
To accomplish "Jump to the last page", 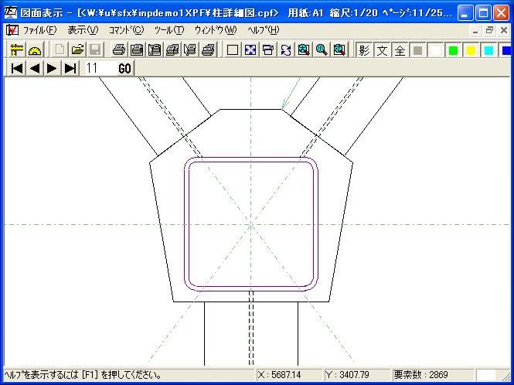I will coord(70,68).
